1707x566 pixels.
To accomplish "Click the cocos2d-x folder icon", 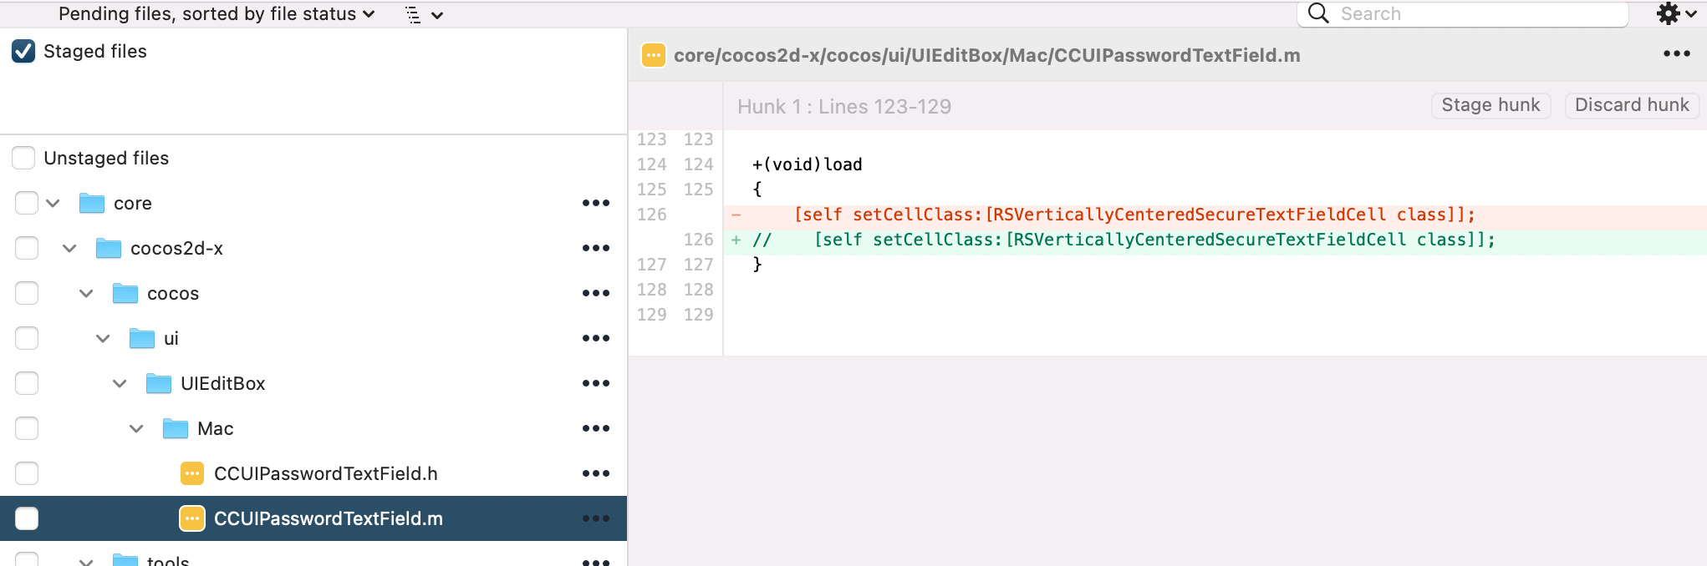I will pyautogui.click(x=109, y=248).
